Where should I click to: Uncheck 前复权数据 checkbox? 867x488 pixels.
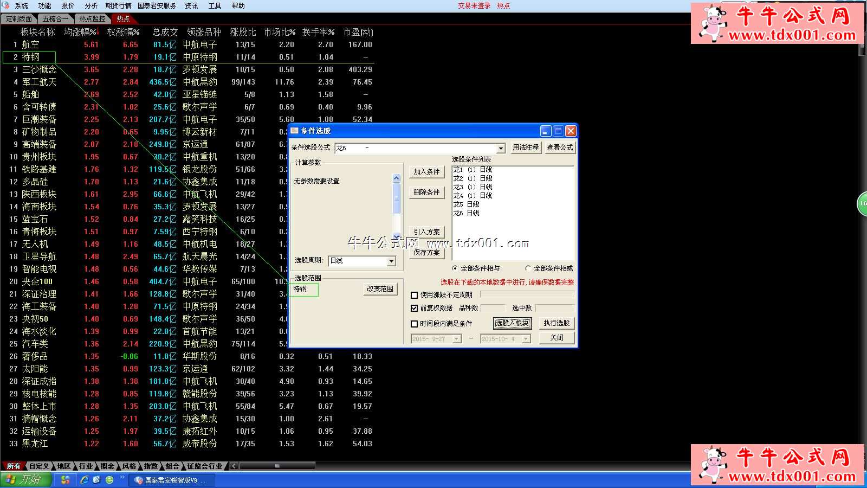pos(415,308)
